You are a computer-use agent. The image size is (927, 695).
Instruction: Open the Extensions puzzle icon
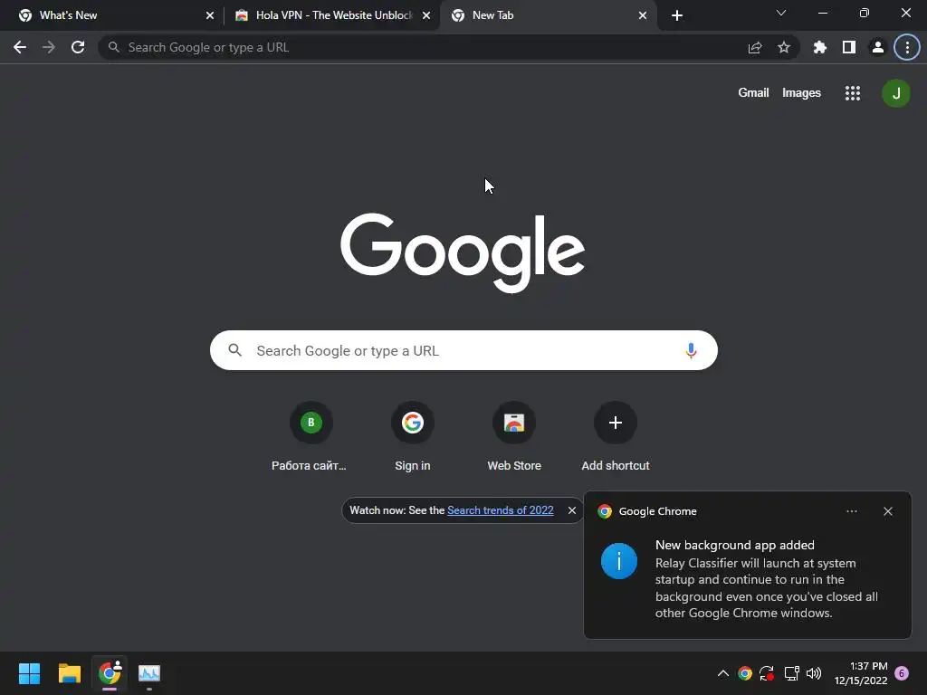(x=820, y=47)
